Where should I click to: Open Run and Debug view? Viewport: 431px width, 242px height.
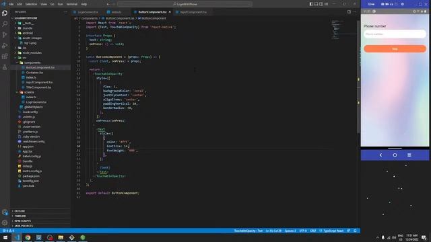pyautogui.click(x=5, y=46)
